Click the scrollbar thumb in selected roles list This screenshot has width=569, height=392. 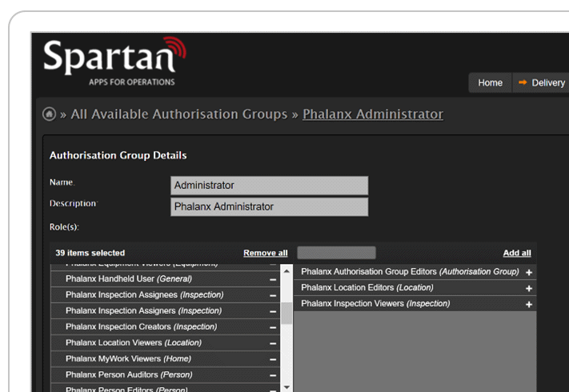[x=287, y=313]
